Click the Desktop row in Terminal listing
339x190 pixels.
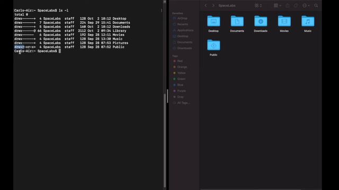pyautogui.click(x=70, y=18)
